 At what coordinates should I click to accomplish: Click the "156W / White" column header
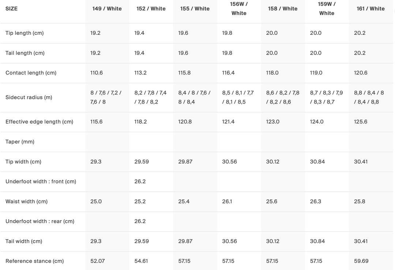click(x=239, y=8)
